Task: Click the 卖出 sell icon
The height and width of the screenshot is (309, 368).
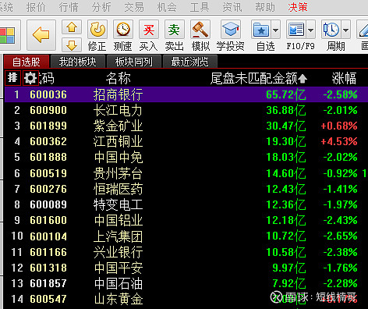Action: (x=174, y=29)
